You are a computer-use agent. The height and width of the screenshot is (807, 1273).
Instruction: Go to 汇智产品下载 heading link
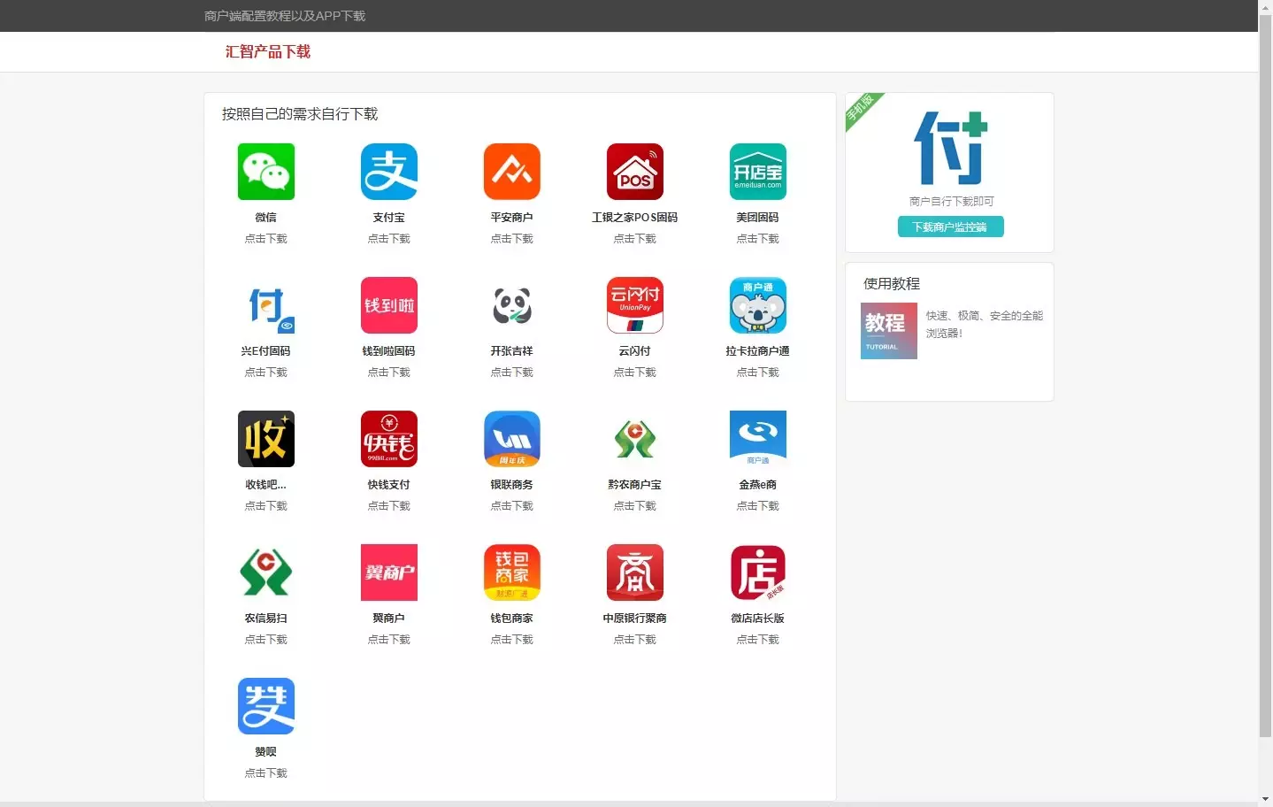[x=267, y=52]
